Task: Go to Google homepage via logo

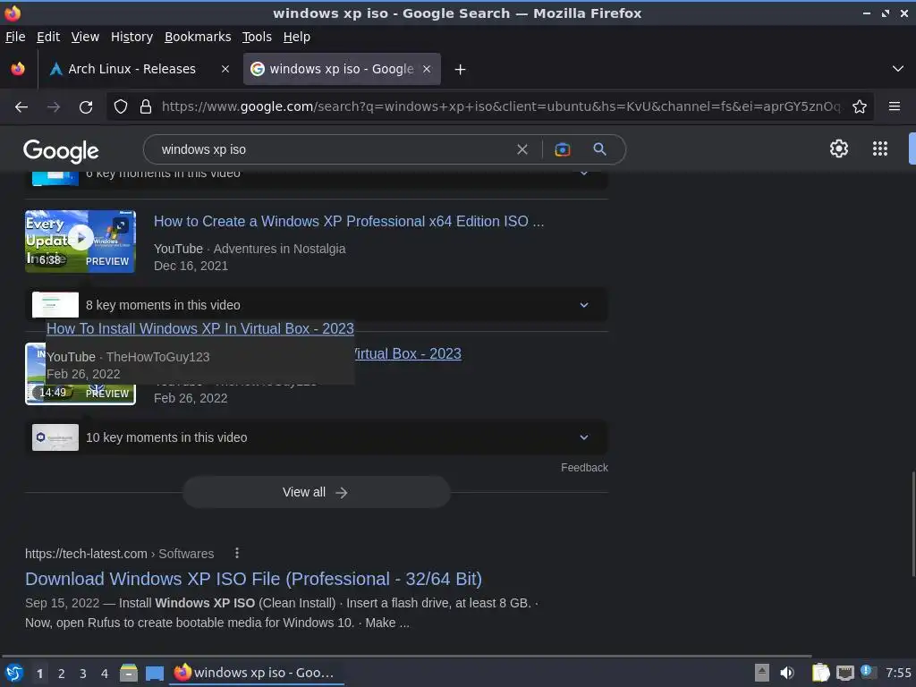Action: pos(61,150)
